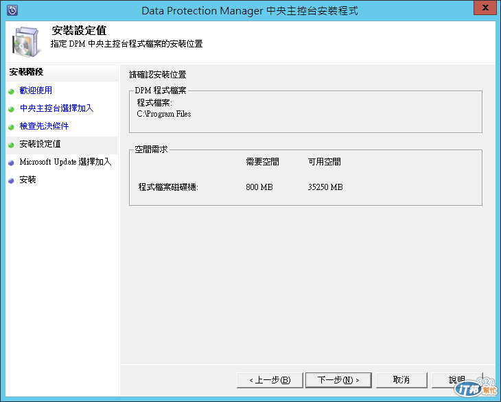Click the software box and disc installer icon
This screenshot has height=402, width=501.
(26, 42)
